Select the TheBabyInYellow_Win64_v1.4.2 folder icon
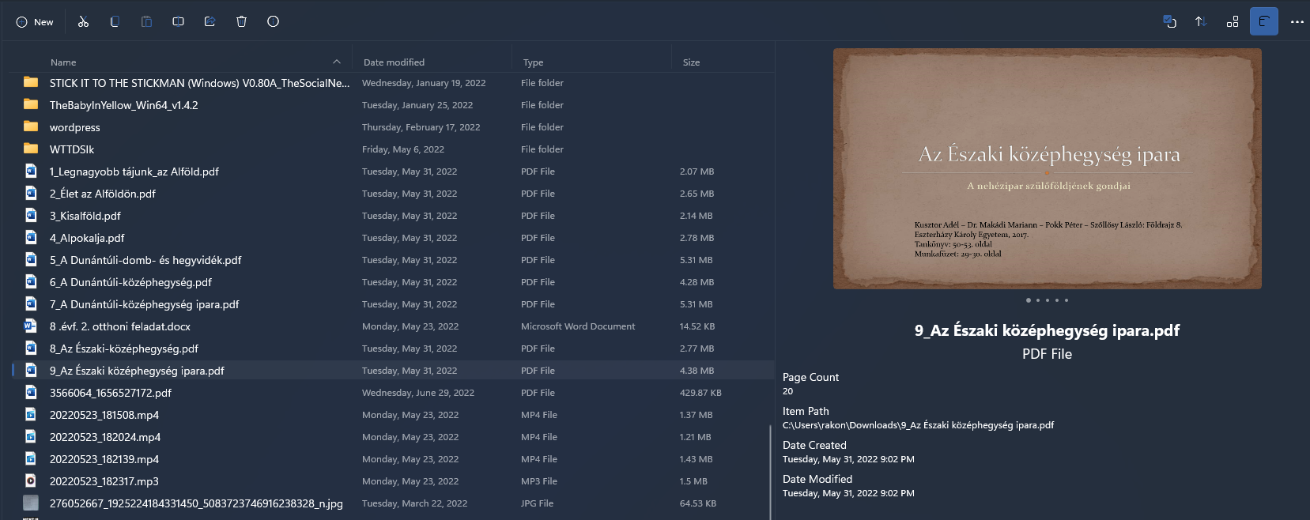1310x520 pixels. 31,104
